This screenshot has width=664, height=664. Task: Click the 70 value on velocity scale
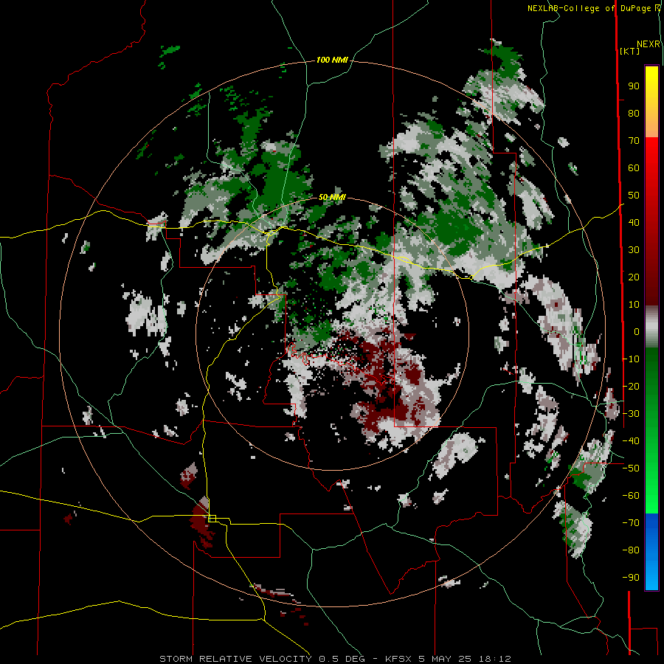[x=634, y=141]
